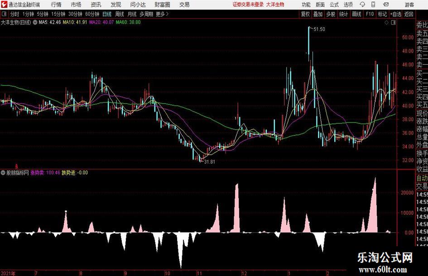Open the mail message icon
The height and width of the screenshot is (276, 428).
pyautogui.click(x=386, y=5)
